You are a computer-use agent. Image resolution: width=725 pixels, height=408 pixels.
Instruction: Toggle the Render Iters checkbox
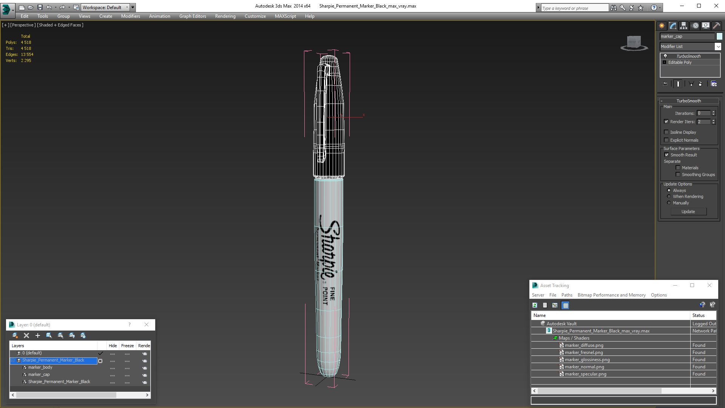pyautogui.click(x=666, y=122)
